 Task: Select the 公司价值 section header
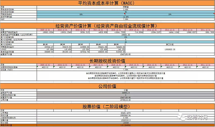(107, 86)
